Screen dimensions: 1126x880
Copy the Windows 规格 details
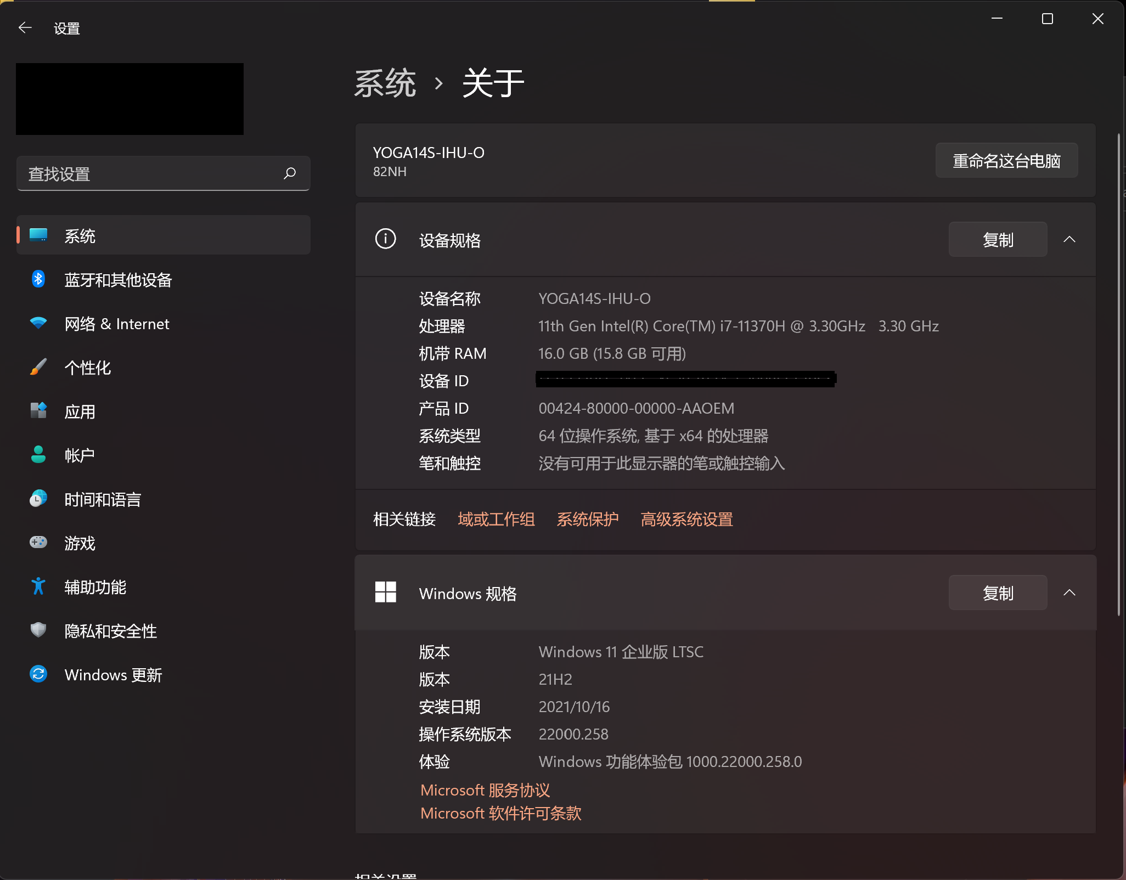998,593
